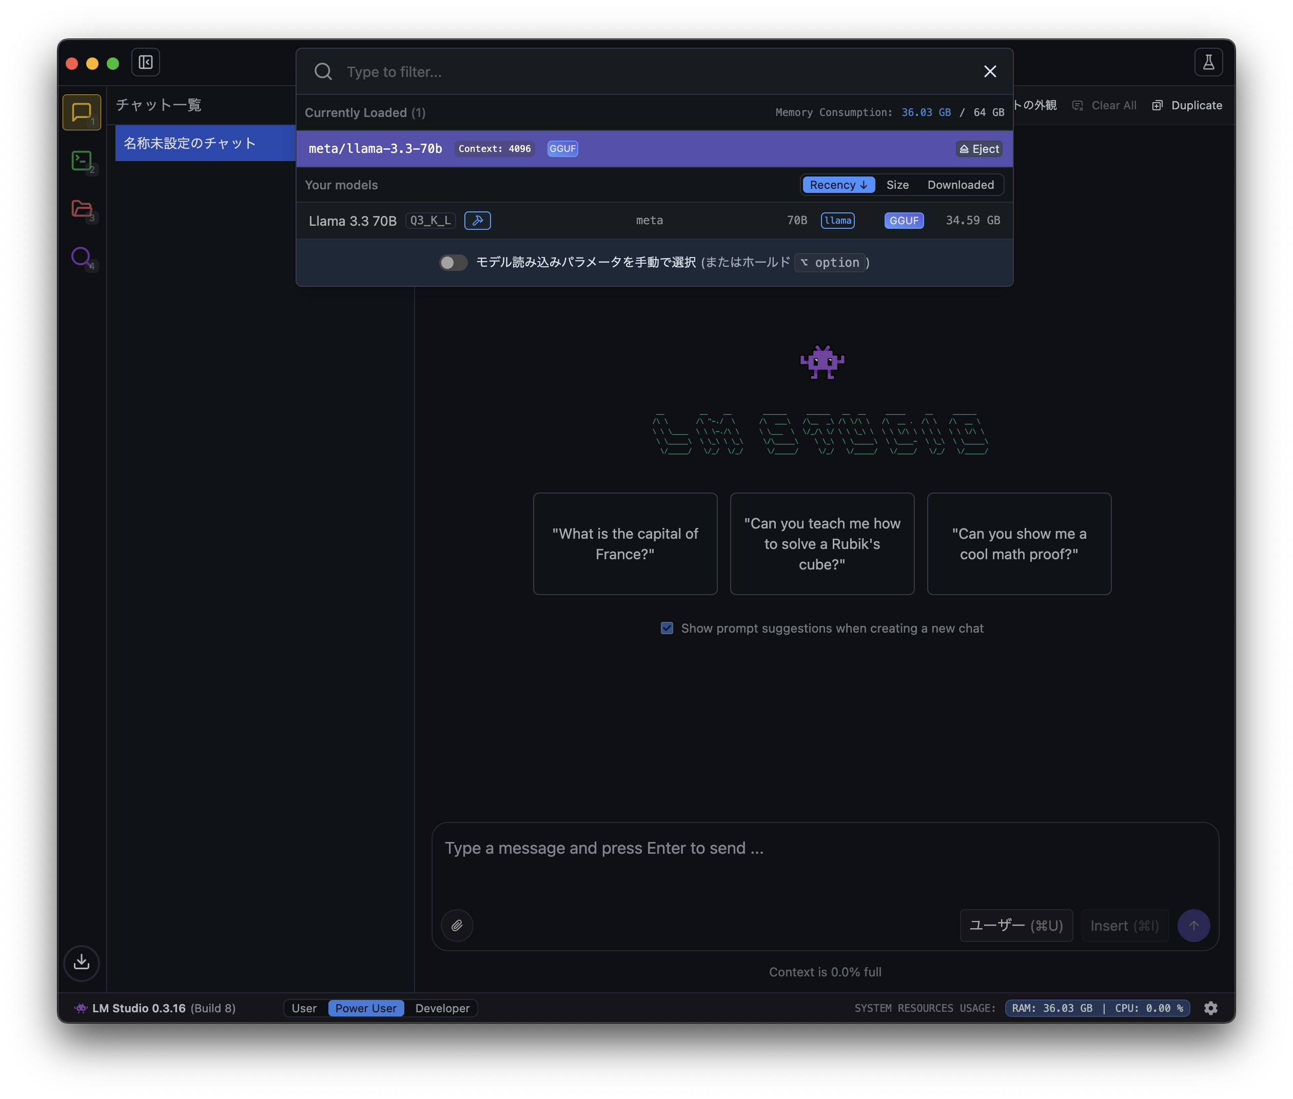Sort models by Size
The width and height of the screenshot is (1293, 1099).
[x=897, y=185]
